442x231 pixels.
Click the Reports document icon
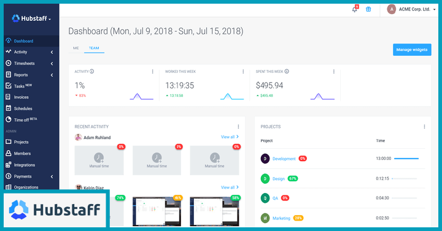(9, 75)
